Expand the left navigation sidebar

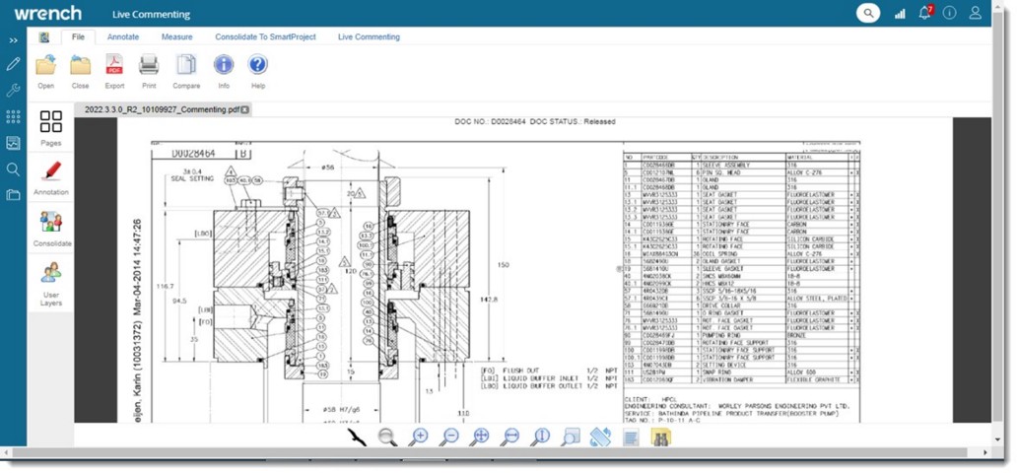[x=13, y=40]
